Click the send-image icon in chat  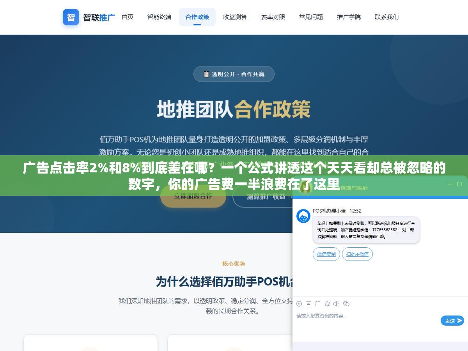pos(308,304)
